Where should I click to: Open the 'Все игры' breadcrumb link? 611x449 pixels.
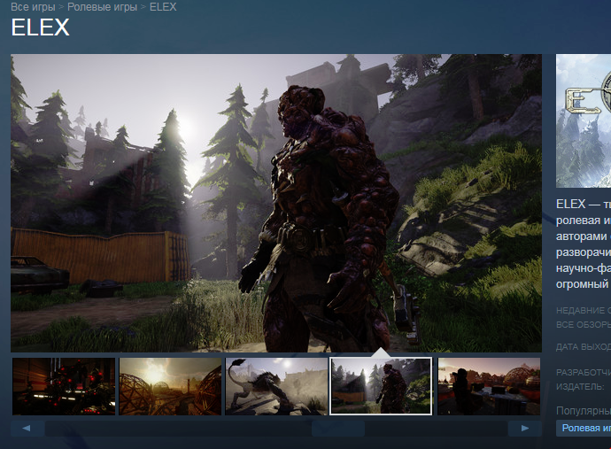click(x=33, y=7)
